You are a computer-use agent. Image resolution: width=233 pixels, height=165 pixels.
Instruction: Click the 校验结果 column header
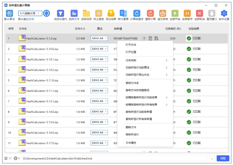(194, 29)
